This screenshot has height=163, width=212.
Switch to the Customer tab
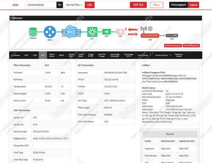point(16,55)
